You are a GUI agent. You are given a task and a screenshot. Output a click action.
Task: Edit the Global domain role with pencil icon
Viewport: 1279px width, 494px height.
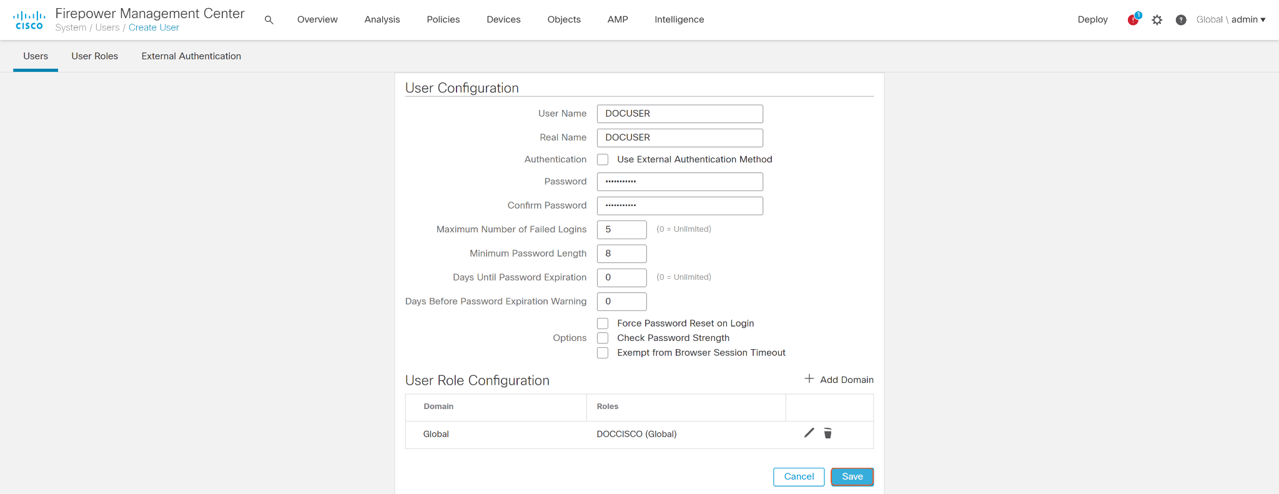point(809,433)
